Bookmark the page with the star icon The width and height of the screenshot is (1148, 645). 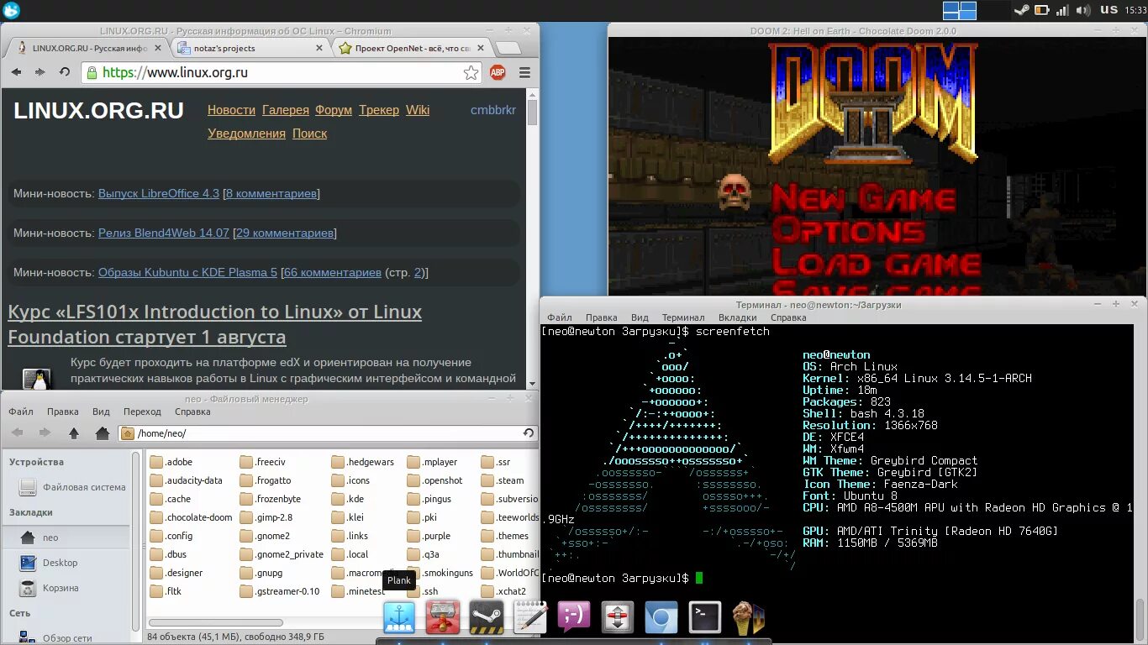(x=471, y=73)
